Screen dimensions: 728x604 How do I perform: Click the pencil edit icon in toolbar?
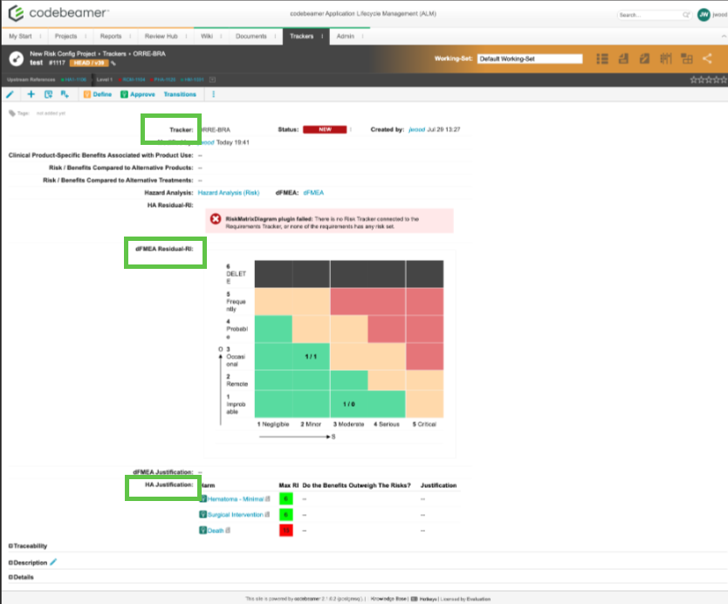pos(10,94)
